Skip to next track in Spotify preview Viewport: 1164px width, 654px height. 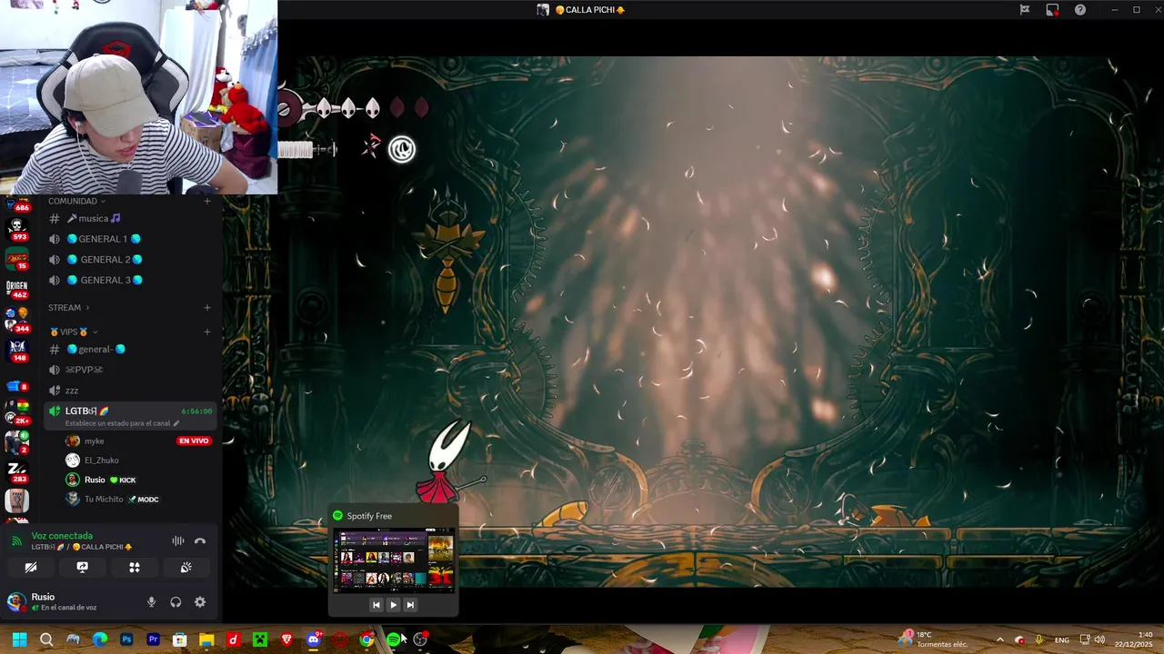tap(410, 605)
